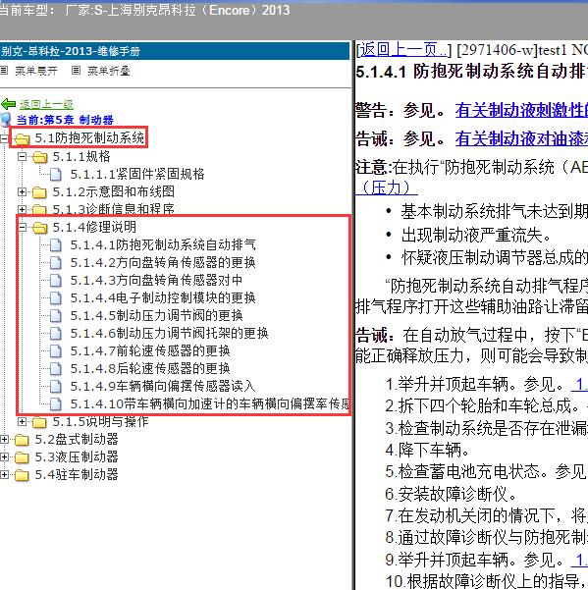Click page icon for 5.1.4.2方向盘转角传感器的更换

pyautogui.click(x=56, y=263)
